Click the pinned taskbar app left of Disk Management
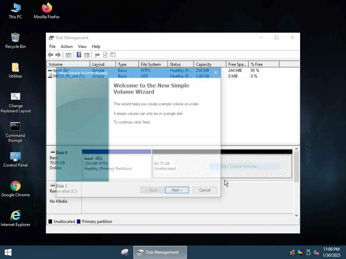 pos(125,252)
